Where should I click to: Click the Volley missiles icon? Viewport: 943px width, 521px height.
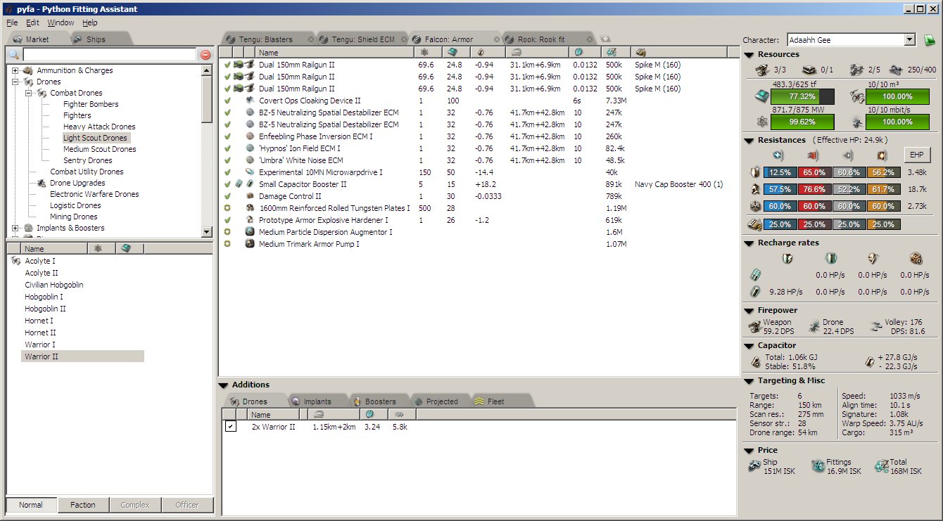point(876,326)
